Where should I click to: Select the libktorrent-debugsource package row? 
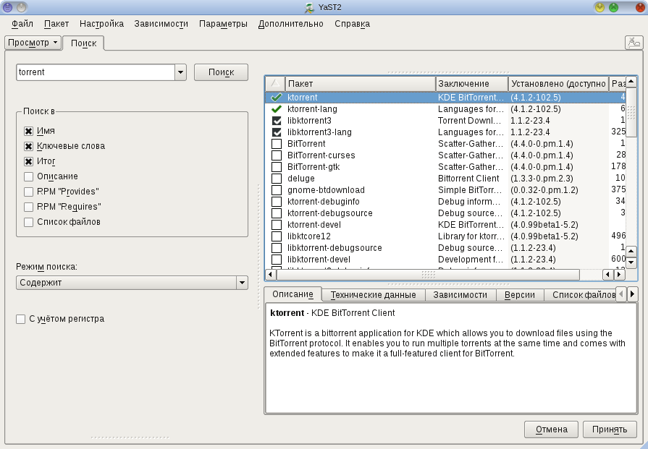[x=445, y=247]
